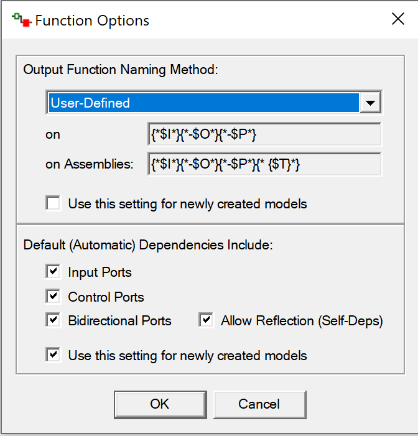The width and height of the screenshot is (418, 436).
Task: Confirm with the OK button
Action: click(160, 404)
